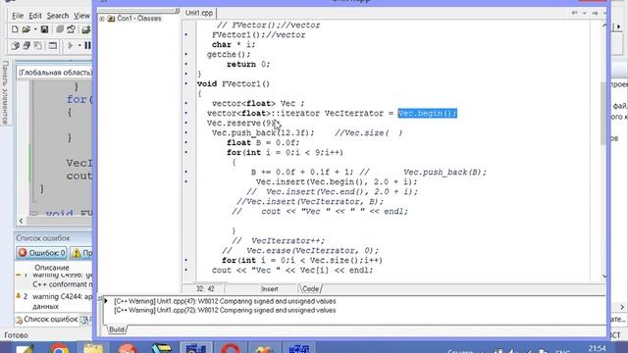628x353 pixels.
Task: Switch to the Список ошибок bottom tab
Action: (46, 320)
